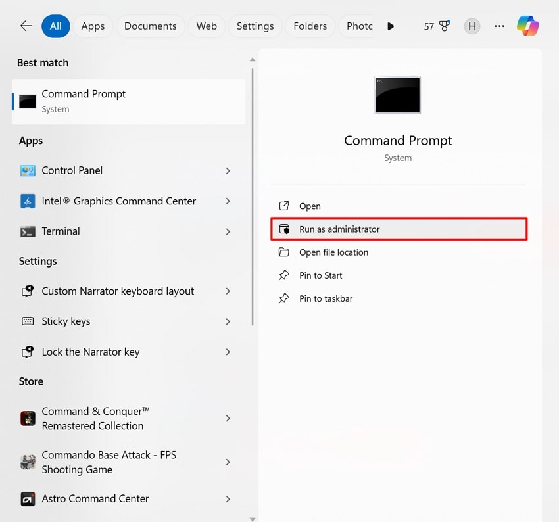The height and width of the screenshot is (522, 559).
Task: Expand the Control Panel result chevron
Action: click(x=228, y=171)
